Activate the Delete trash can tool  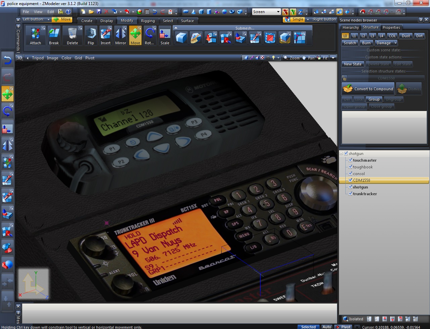coord(72,36)
